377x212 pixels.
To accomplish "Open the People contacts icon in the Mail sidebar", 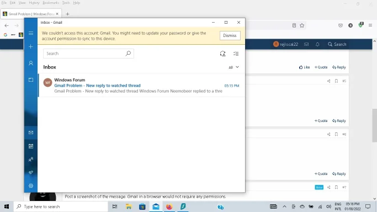I will pyautogui.click(x=31, y=160).
